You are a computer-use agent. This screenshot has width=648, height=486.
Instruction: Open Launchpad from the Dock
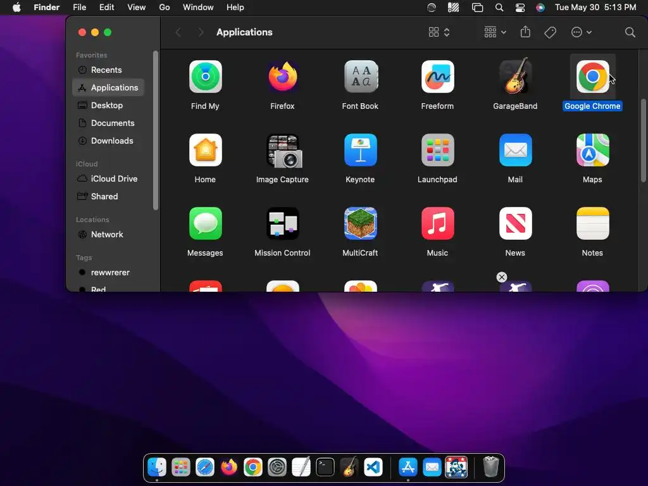(x=181, y=468)
